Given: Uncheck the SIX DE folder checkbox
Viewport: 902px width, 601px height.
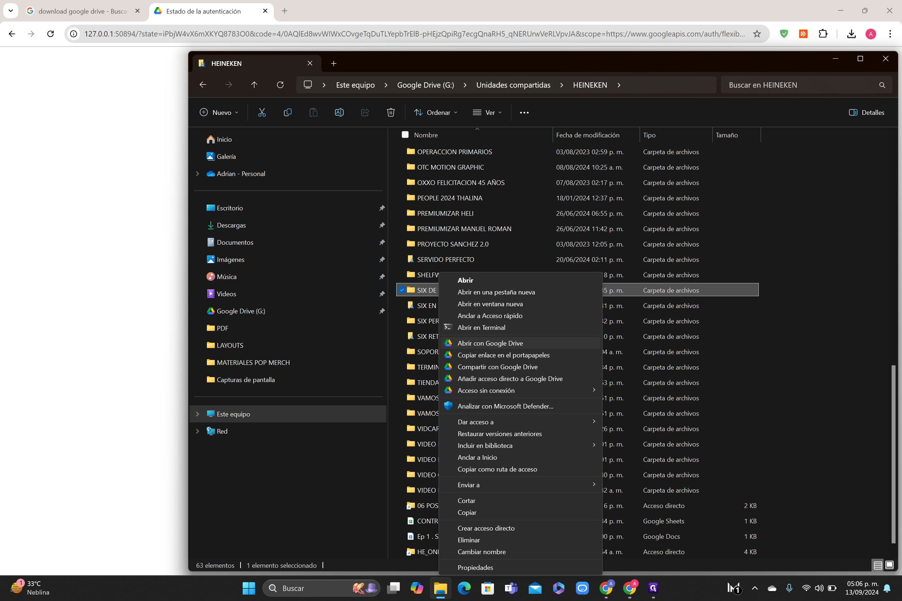Looking at the screenshot, I should (402, 290).
